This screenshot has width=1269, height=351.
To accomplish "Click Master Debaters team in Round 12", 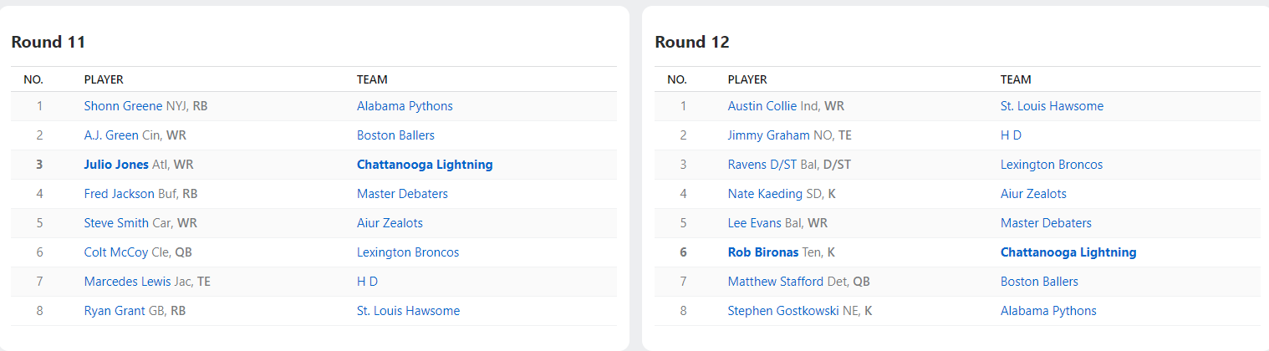I will (x=1046, y=223).
